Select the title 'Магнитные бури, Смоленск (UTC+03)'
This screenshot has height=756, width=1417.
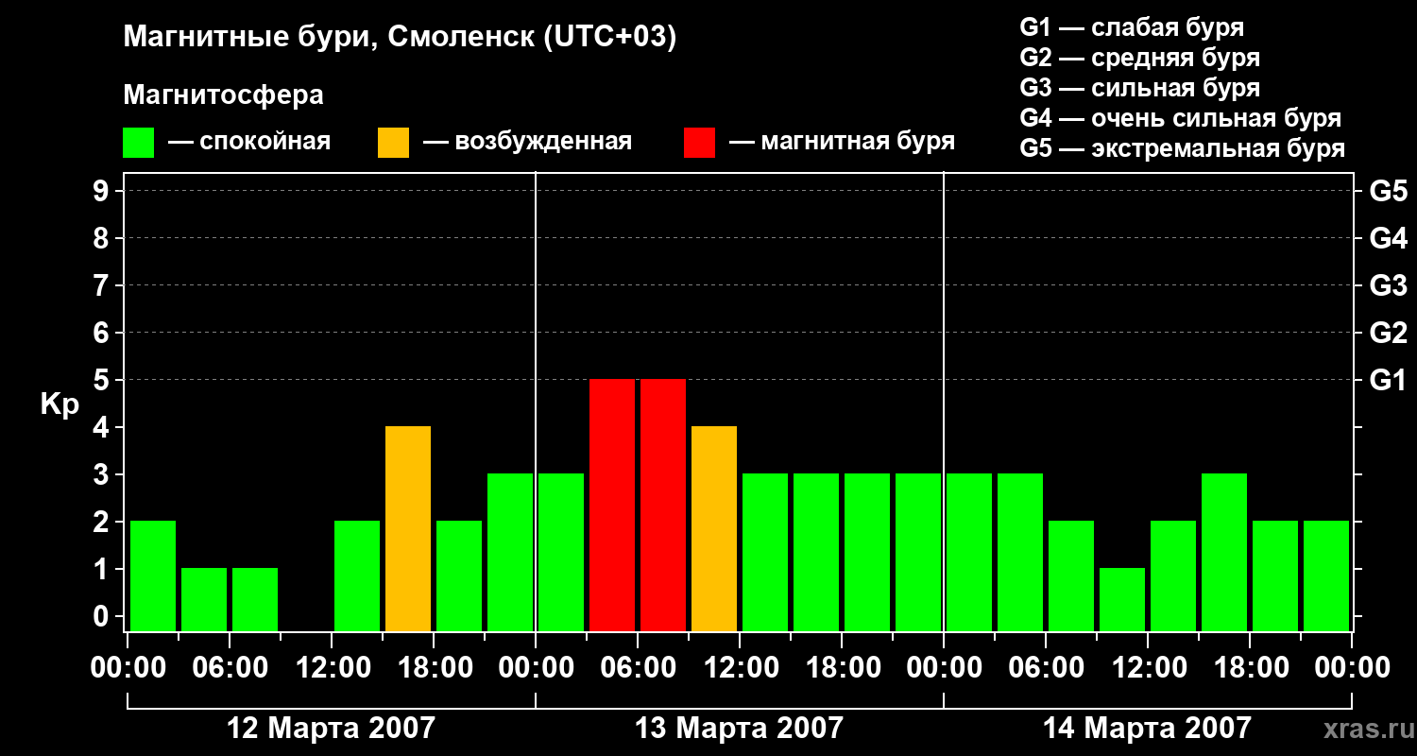point(401,38)
